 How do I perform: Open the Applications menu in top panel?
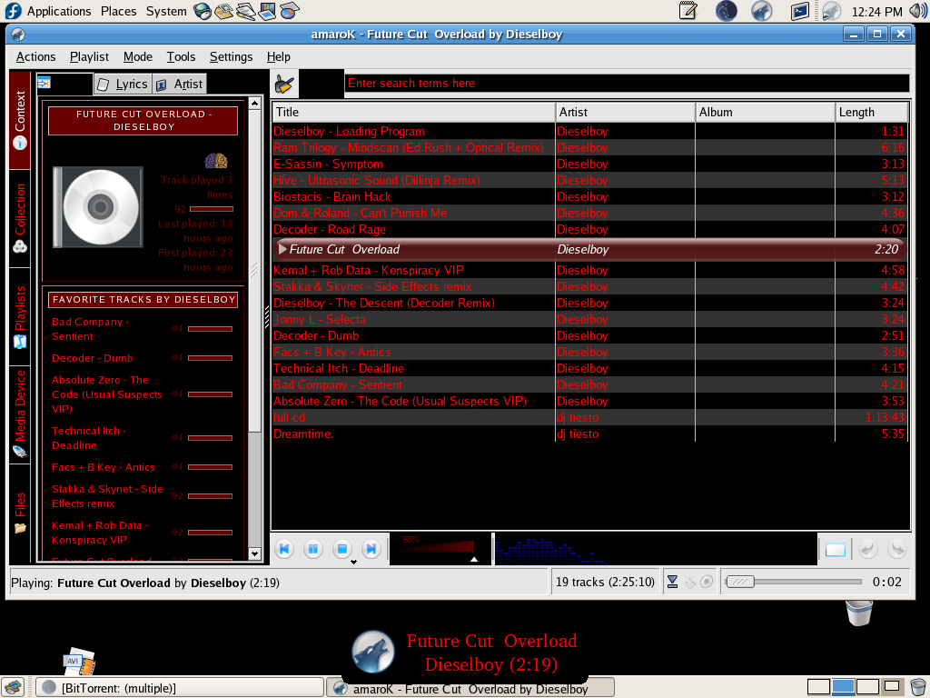(x=59, y=11)
